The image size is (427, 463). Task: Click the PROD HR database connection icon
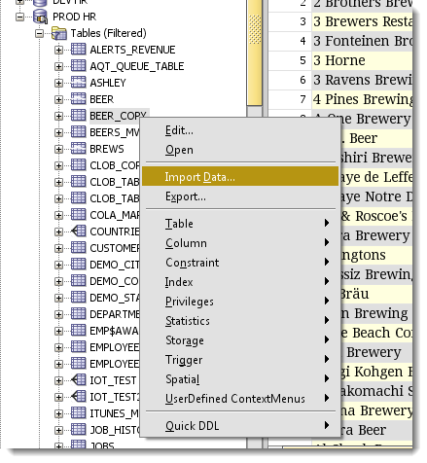coord(41,17)
